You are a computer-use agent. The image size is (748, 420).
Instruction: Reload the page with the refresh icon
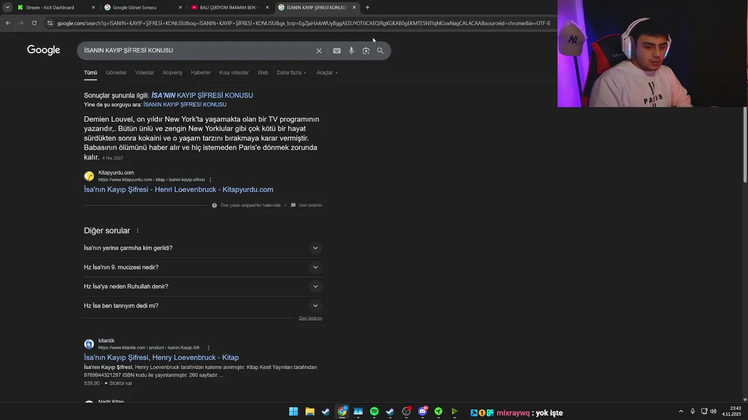(34, 23)
